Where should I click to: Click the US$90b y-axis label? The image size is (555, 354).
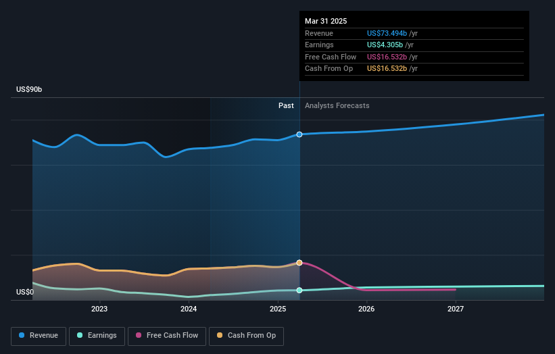29,89
